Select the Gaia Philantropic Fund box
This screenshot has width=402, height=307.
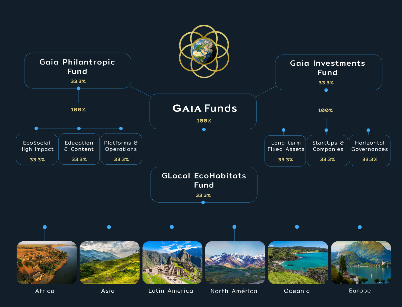[78, 71]
